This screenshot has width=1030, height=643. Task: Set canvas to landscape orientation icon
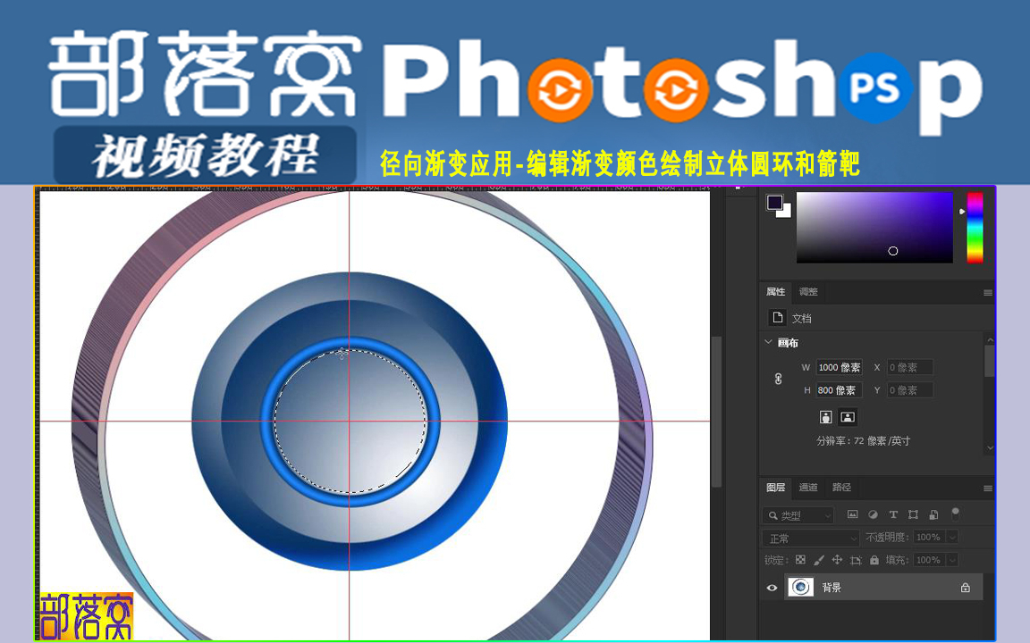pyautogui.click(x=848, y=417)
